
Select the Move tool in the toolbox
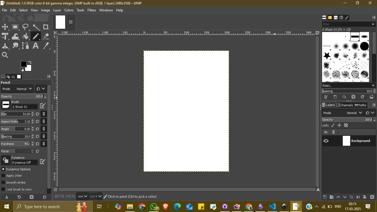pyautogui.click(x=5, y=27)
